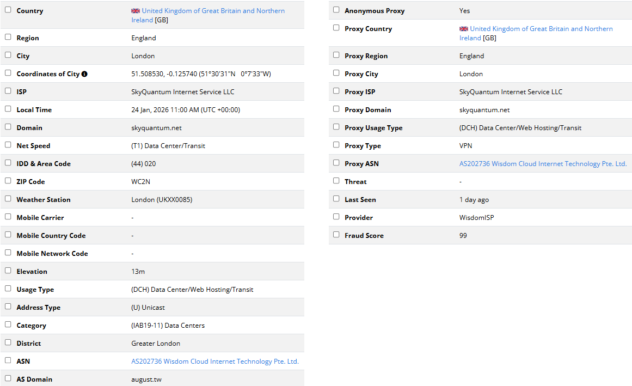Toggle the Proxy Type checkbox

(336, 145)
